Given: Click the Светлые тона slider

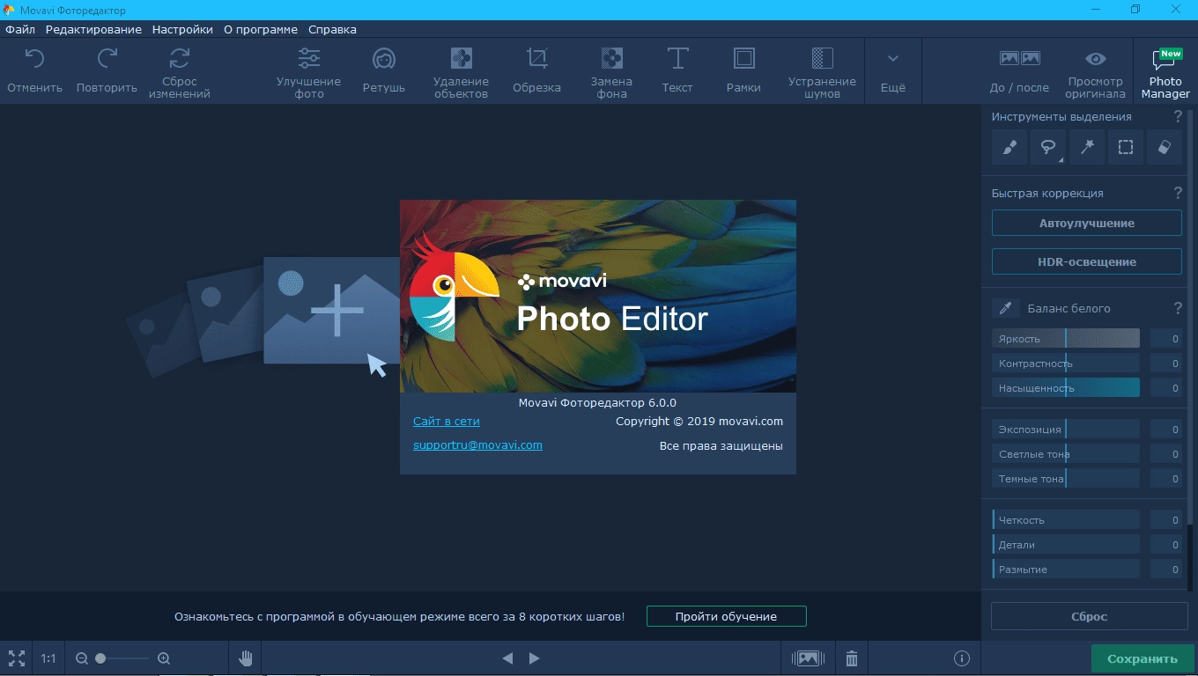Looking at the screenshot, I should point(1066,454).
